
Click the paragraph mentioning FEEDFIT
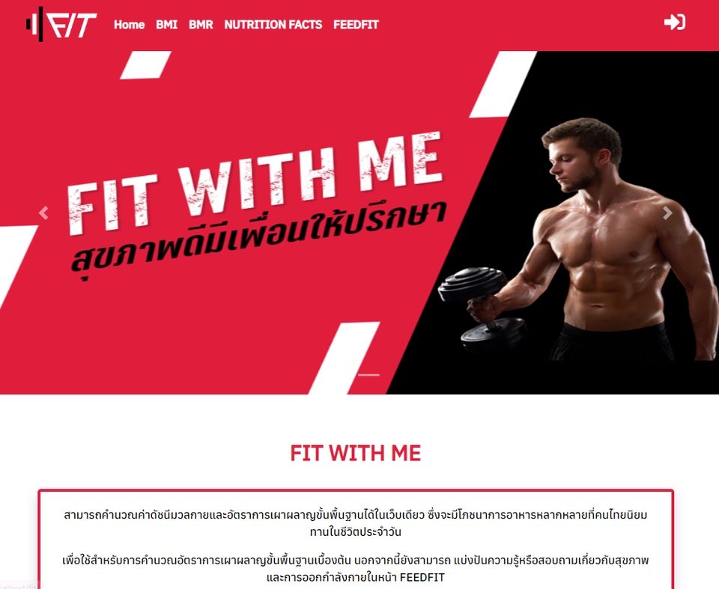coord(355,568)
